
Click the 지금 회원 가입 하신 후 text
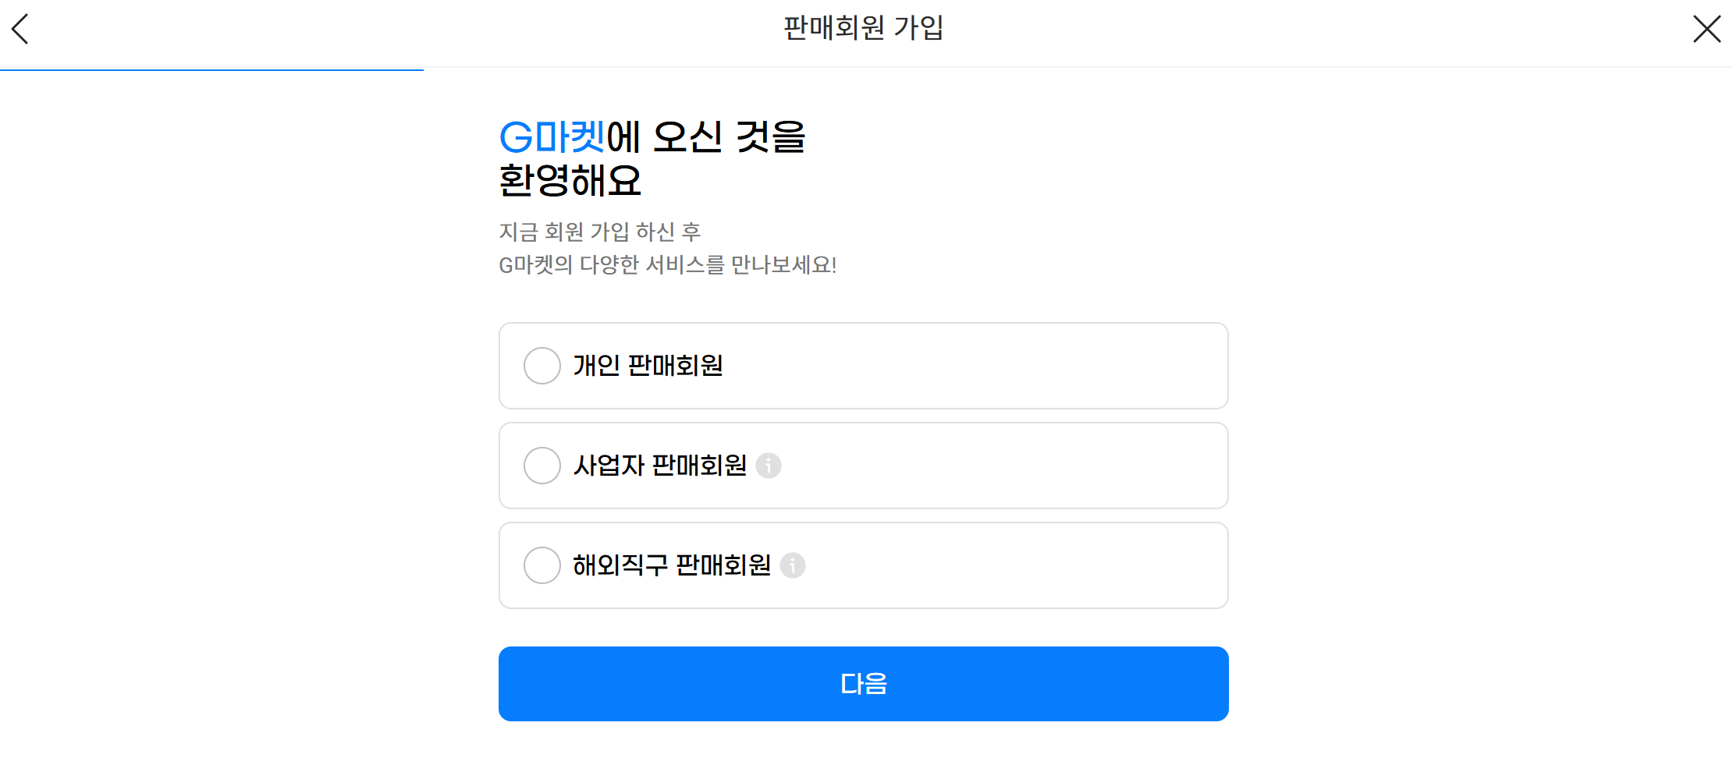[x=599, y=232]
